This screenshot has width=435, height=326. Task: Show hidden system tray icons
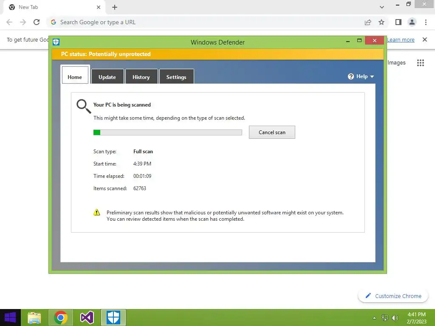tap(374, 318)
